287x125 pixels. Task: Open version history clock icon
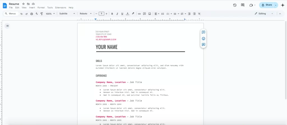point(235,5)
